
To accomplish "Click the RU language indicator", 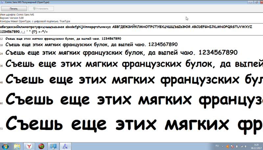I will 217,146.
